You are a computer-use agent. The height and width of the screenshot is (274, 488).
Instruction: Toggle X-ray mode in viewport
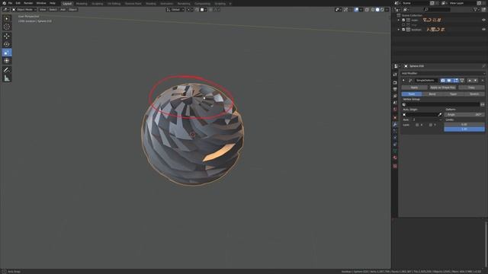[367, 10]
